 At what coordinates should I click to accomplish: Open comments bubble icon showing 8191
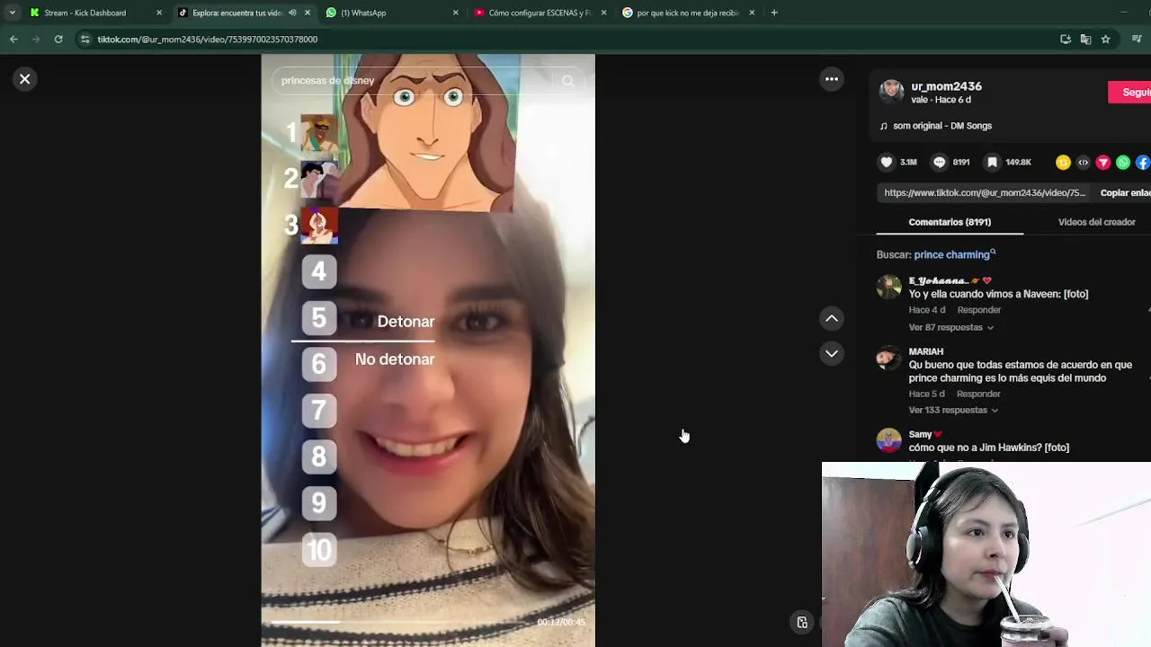click(x=940, y=162)
